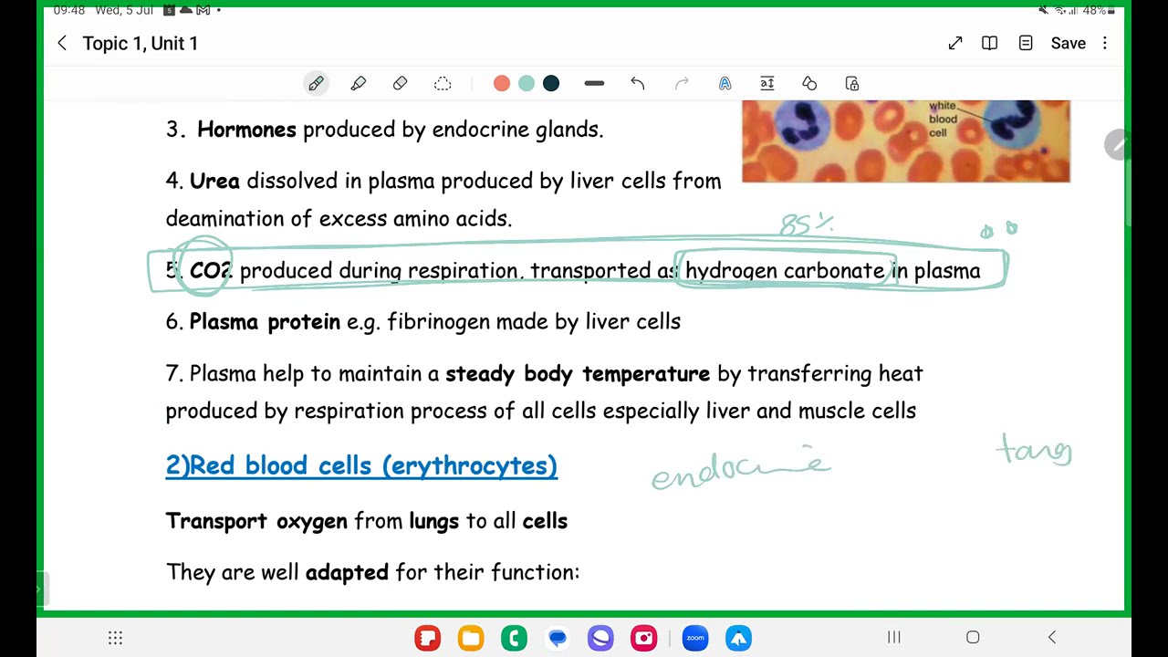
Task: Toggle the canvas lock icon
Action: click(x=852, y=83)
